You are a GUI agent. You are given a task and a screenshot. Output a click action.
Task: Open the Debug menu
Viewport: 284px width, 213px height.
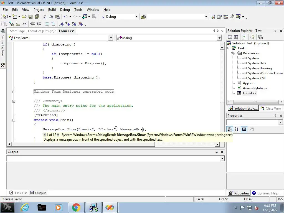(x=65, y=10)
